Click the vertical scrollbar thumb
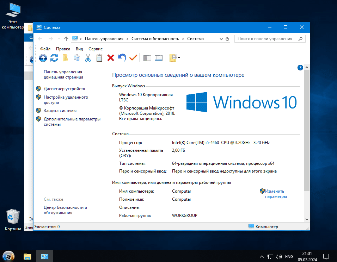The width and height of the screenshot is (337, 262). [x=307, y=131]
